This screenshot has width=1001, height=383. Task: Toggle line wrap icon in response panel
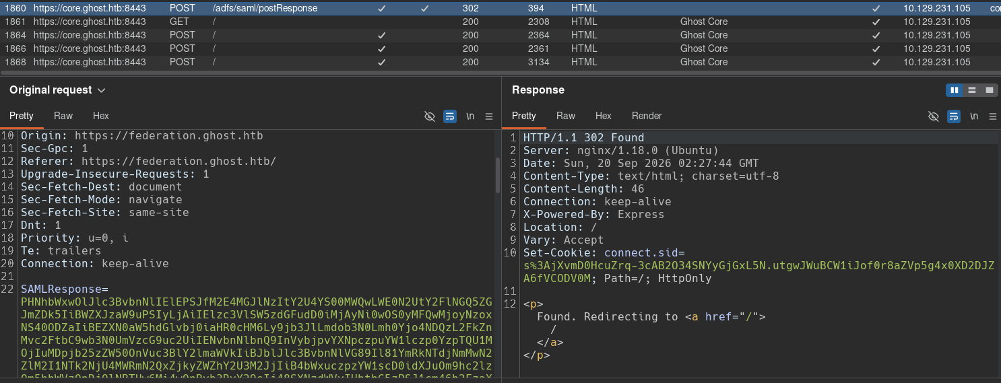[x=954, y=116]
